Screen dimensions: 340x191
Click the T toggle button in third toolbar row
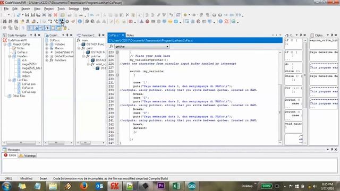point(47,28)
